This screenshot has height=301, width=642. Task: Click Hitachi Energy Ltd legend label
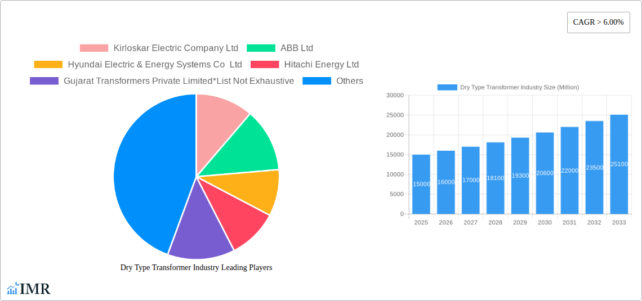(x=322, y=64)
